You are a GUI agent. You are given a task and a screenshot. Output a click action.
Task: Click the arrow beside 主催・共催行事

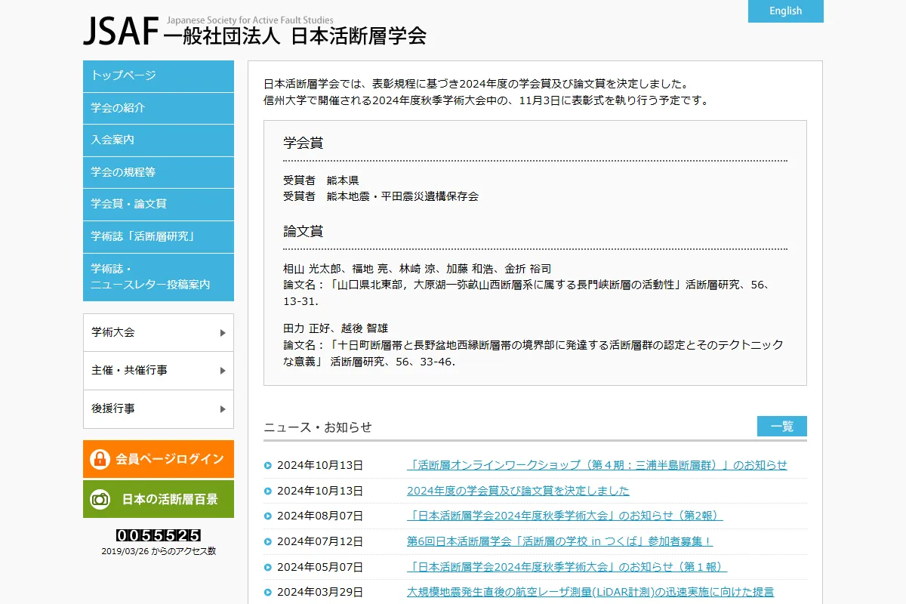tap(223, 371)
